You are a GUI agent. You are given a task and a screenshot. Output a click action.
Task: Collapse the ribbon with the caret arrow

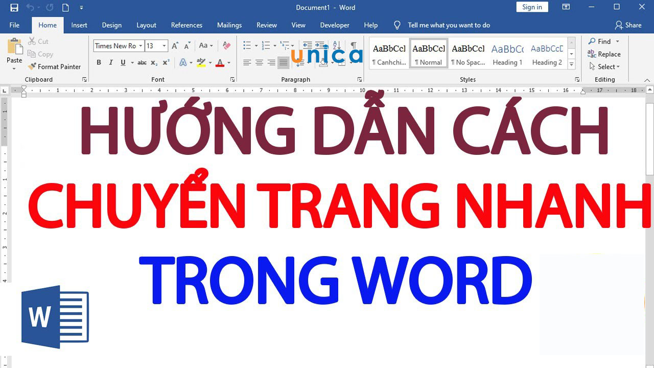tap(647, 80)
